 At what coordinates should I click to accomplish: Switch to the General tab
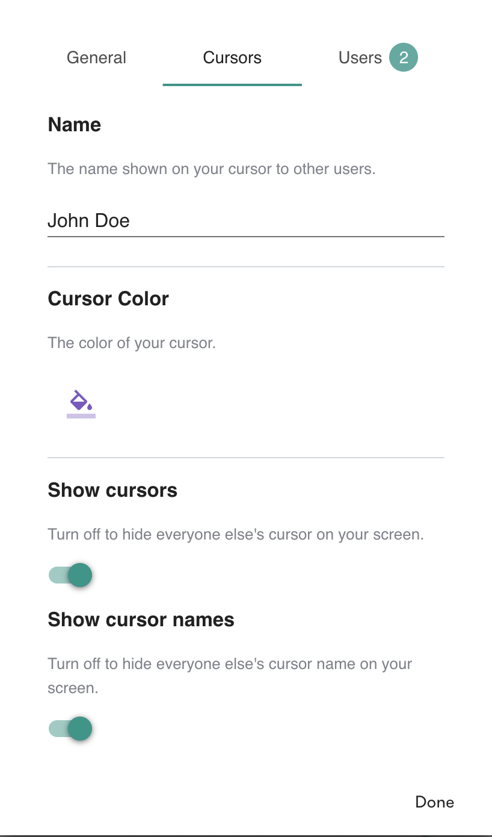(96, 58)
